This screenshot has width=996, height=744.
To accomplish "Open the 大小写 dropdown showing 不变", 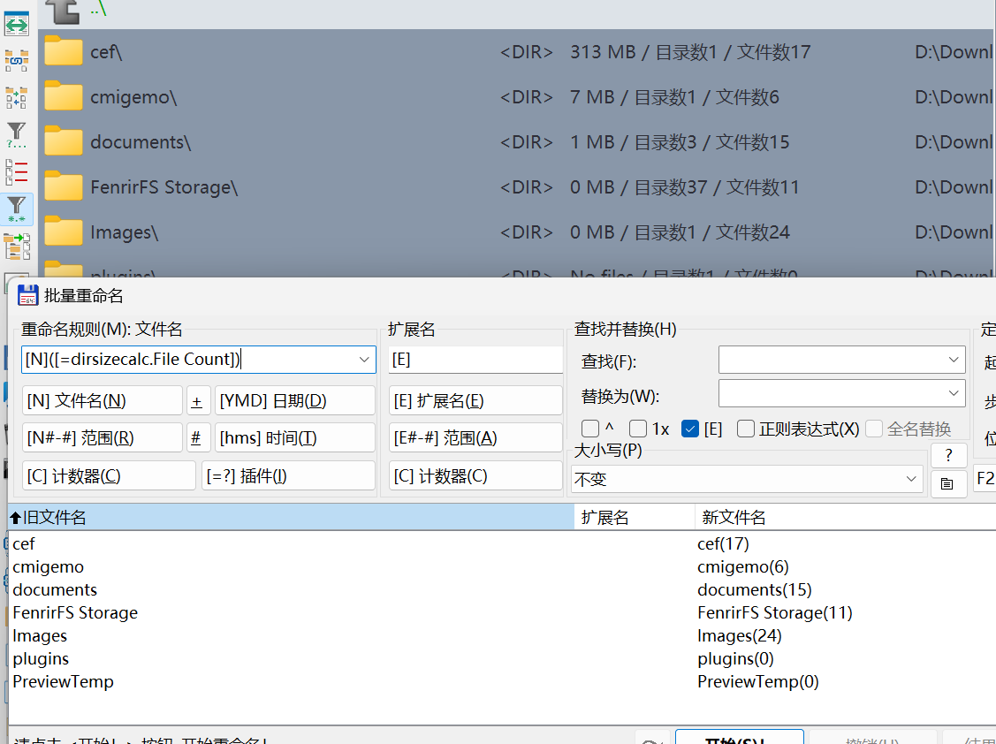I will pos(911,479).
